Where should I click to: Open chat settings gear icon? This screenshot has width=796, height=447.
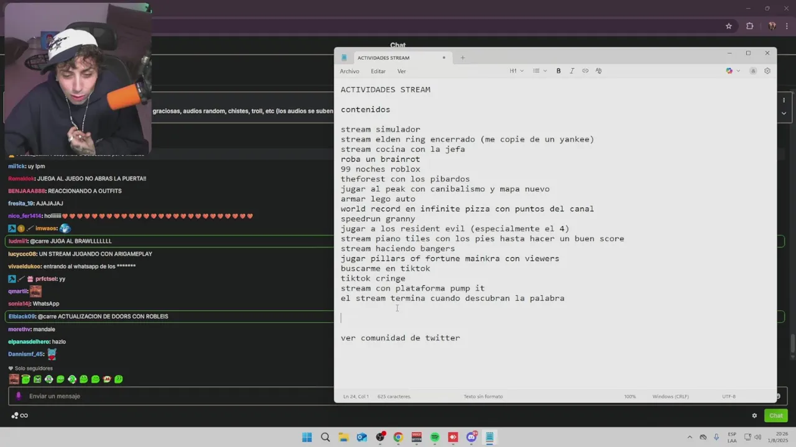[x=754, y=415]
